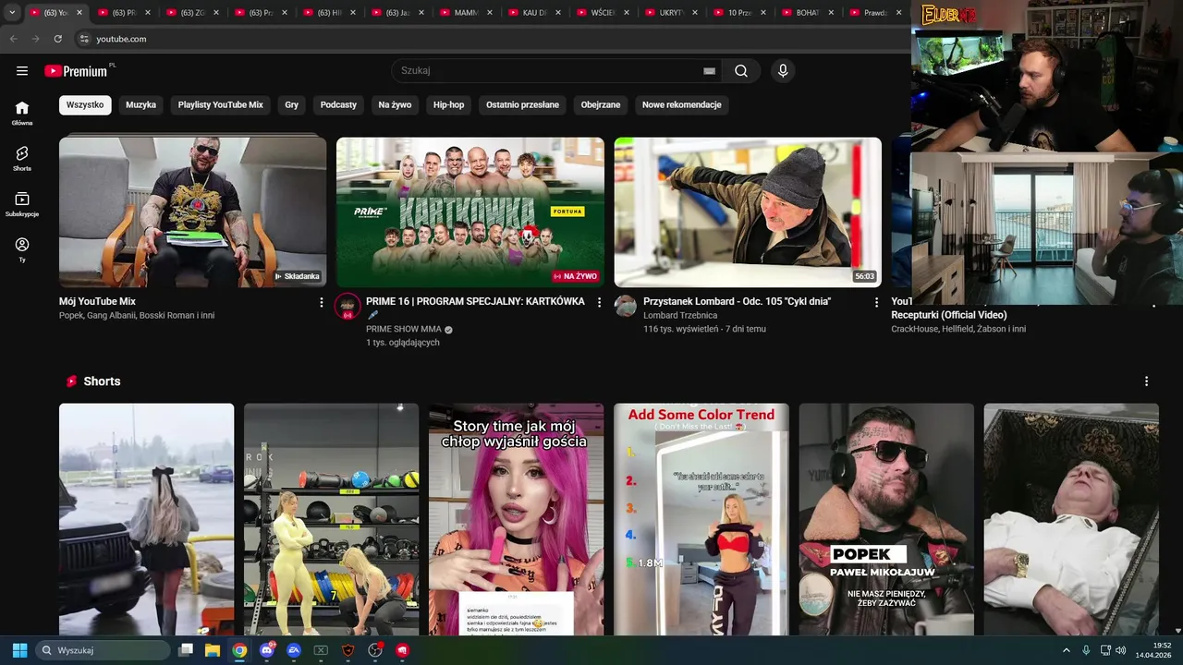Select the Nowe rekomendacje chip

click(682, 105)
